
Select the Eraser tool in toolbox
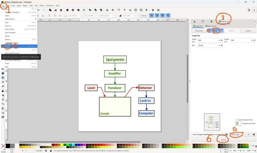[3, 100]
